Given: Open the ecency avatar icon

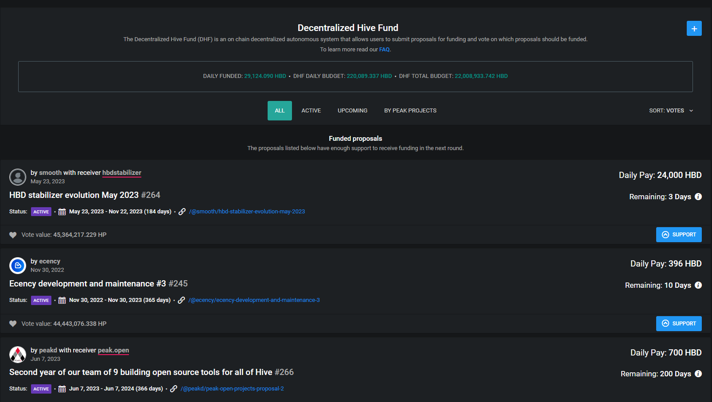Looking at the screenshot, I should pos(18,266).
